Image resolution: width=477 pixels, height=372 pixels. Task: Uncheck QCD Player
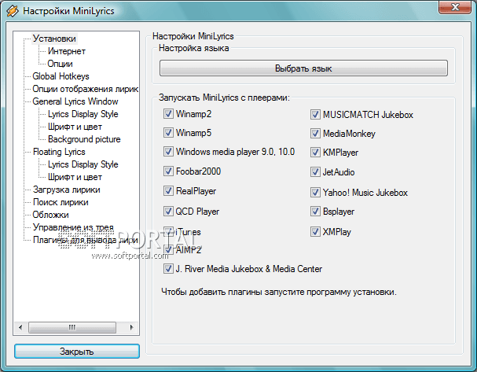point(168,212)
